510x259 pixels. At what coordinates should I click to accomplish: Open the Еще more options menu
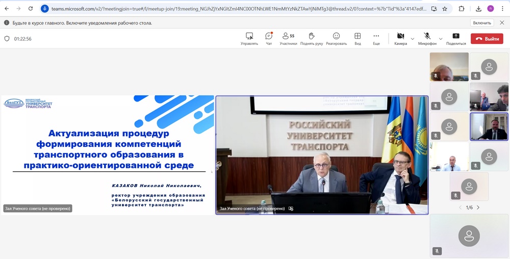point(376,39)
